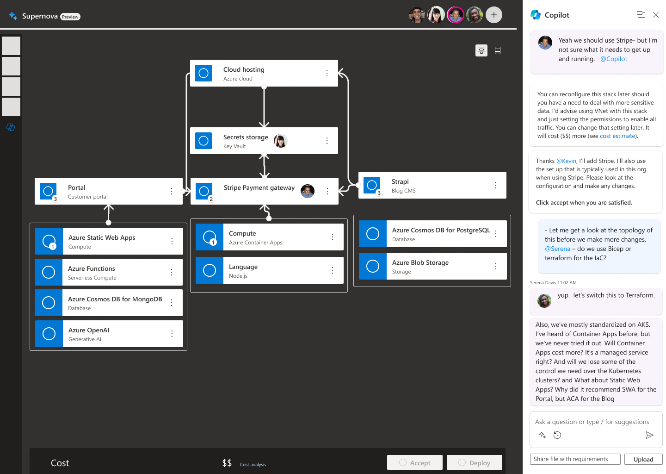Open Azure Static Web Apps options menu
Viewport: 666px width, 474px height.
[172, 241]
